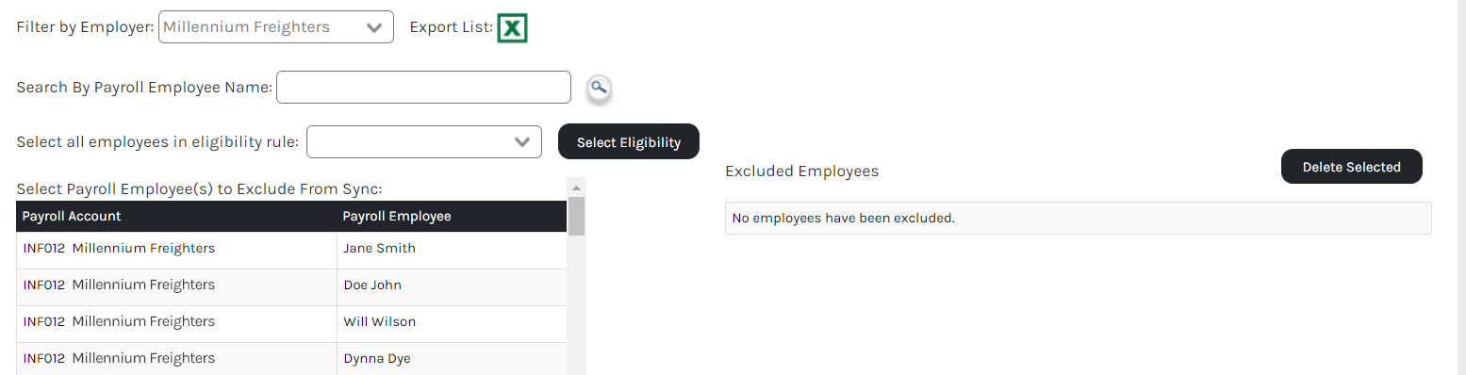Screen dimensions: 1466x375
Task: Open the Filter by Employer dropdown
Action: click(x=276, y=27)
